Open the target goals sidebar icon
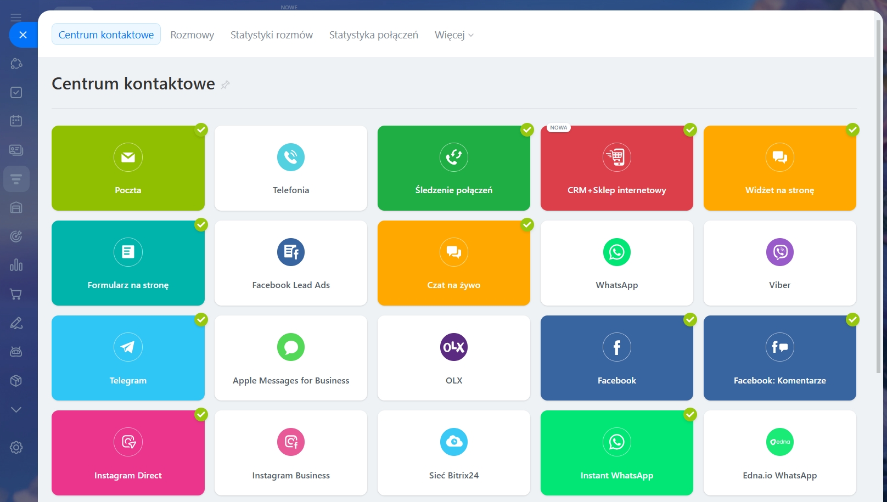This screenshot has width=887, height=502. pyautogui.click(x=16, y=236)
